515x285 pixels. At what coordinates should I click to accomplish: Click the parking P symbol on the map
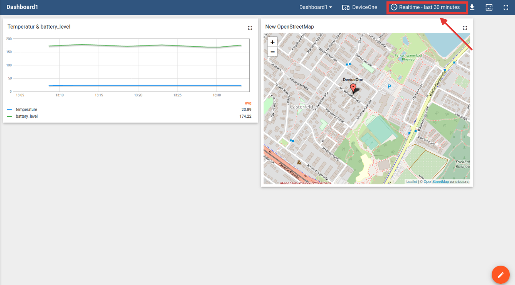[x=389, y=86]
